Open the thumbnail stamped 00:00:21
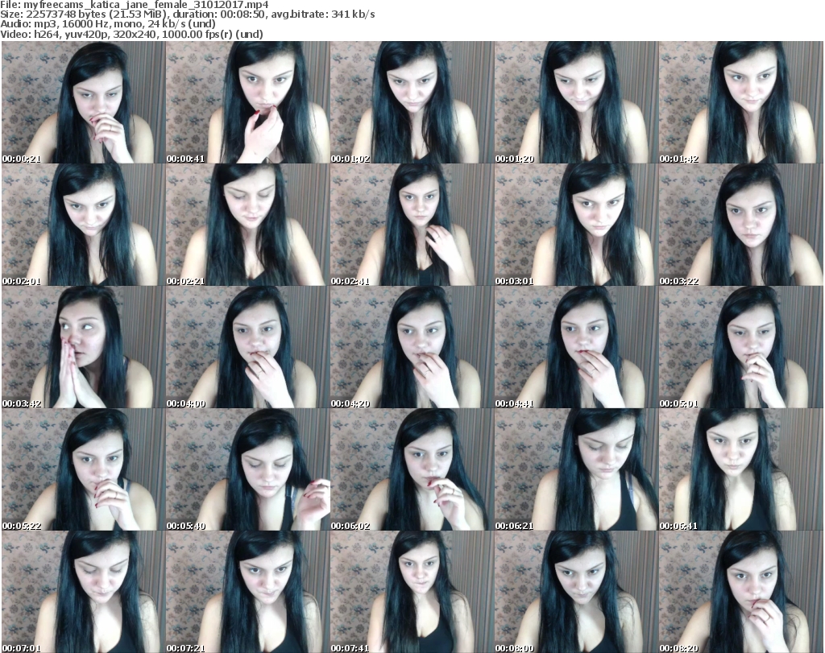Screen dimensions: 825x653 tap(83, 102)
